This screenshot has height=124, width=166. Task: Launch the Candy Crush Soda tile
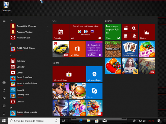click(147, 49)
